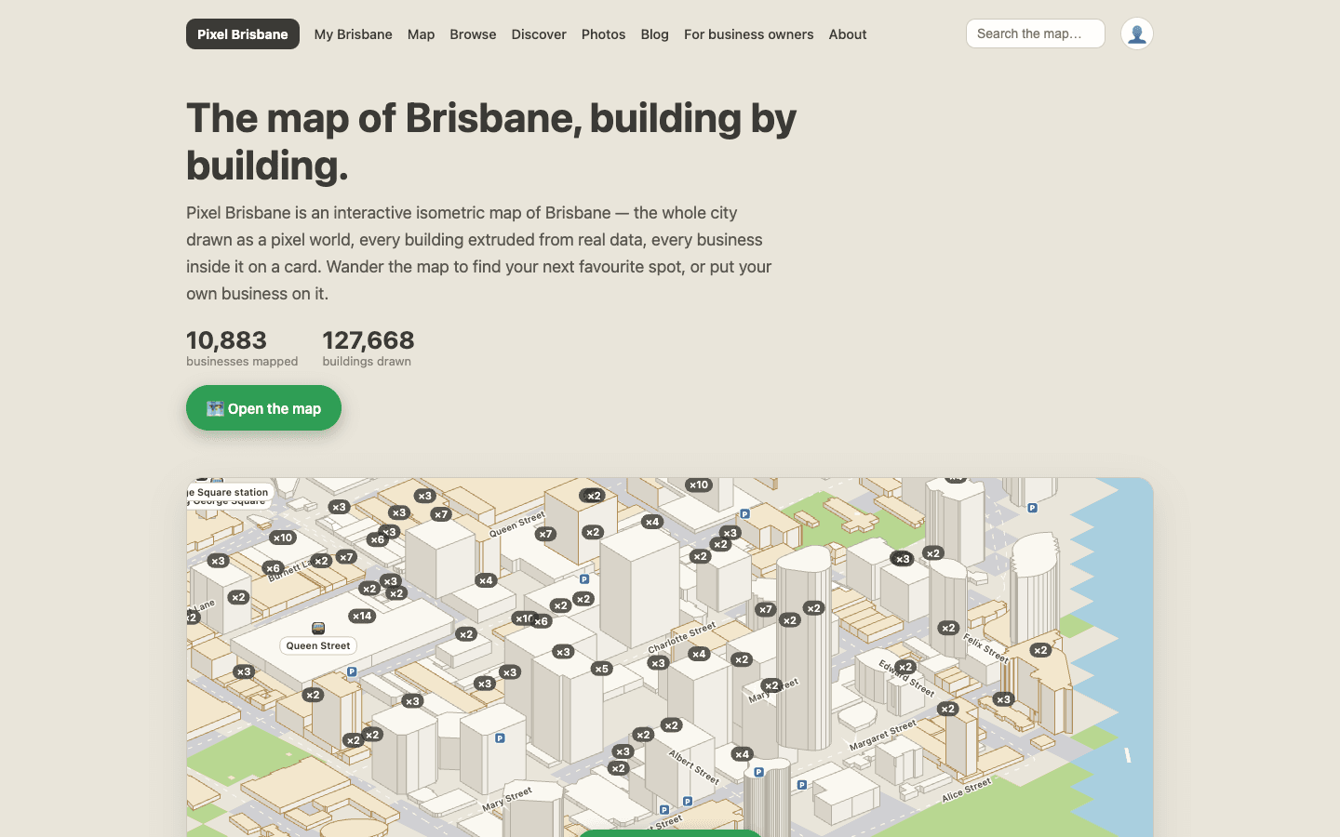Viewport: 1340px width, 837px height.
Task: Open For business owners page
Action: click(748, 34)
